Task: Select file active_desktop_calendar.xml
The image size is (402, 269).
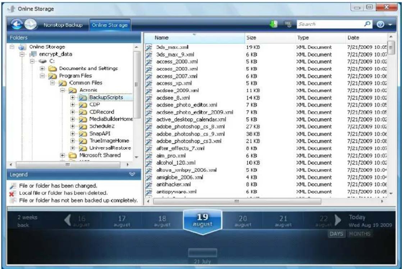Action: (191, 119)
